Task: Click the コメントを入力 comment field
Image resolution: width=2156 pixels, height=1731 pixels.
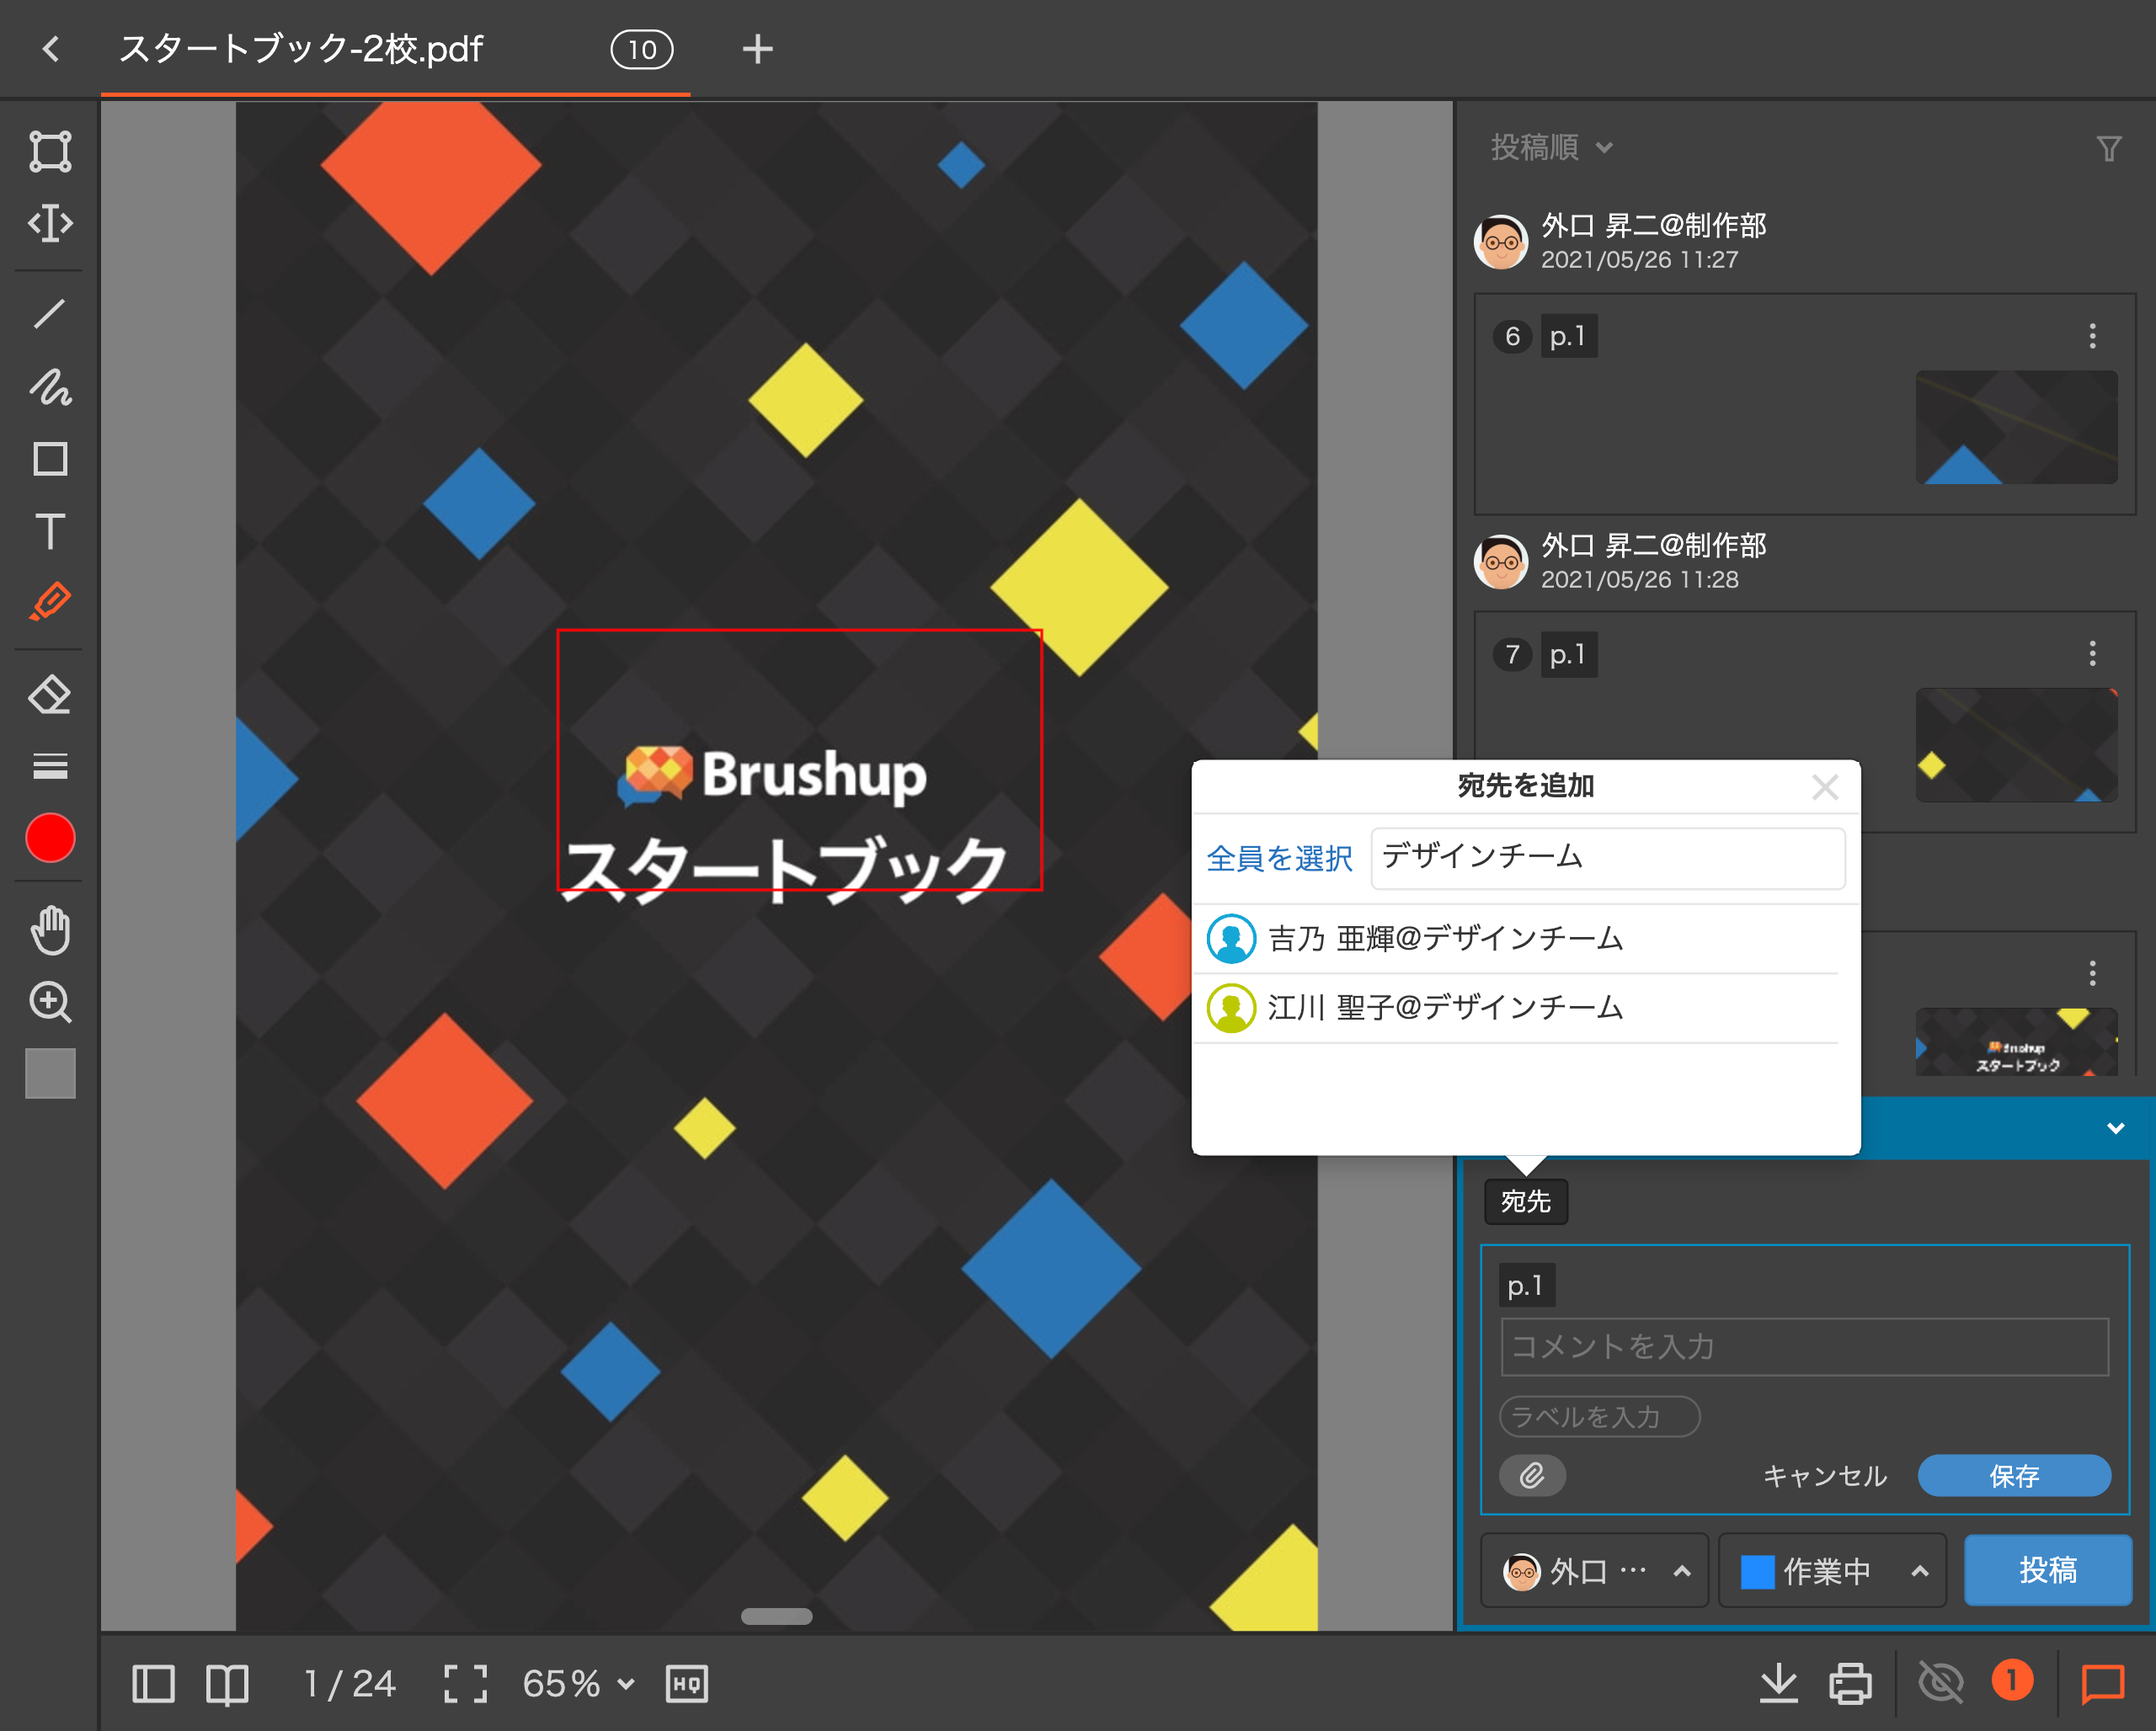Action: coord(1803,1346)
